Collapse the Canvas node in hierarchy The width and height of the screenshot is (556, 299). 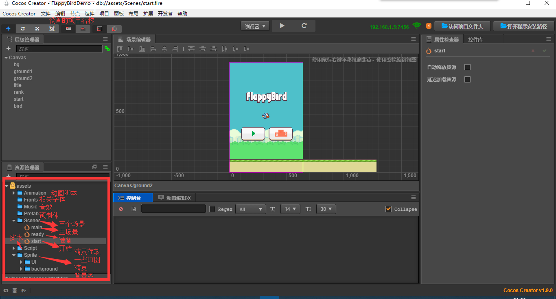6,58
